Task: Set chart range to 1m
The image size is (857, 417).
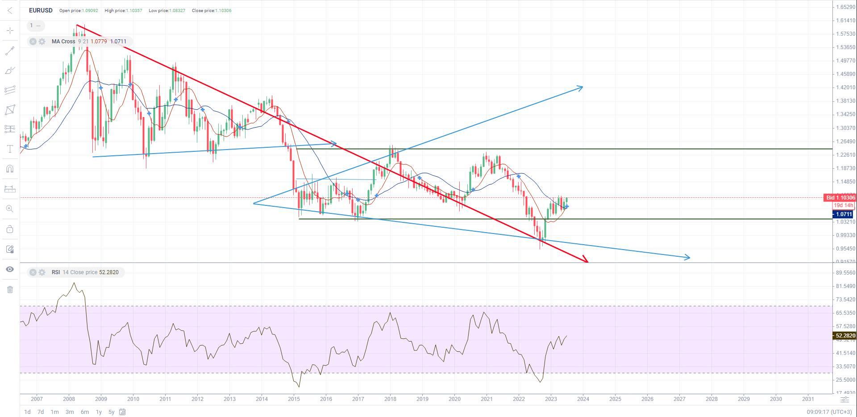Action: tap(54, 412)
